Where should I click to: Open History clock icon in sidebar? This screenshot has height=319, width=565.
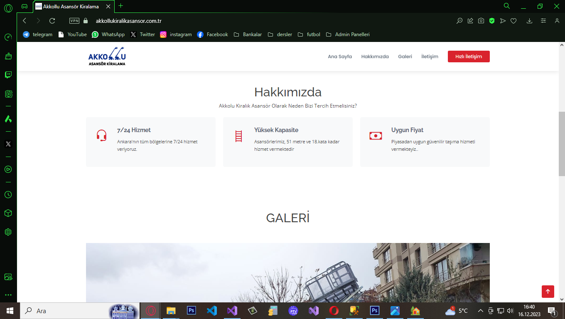8,195
